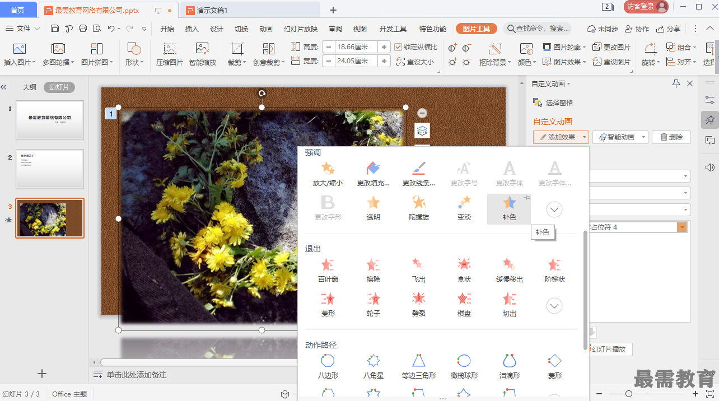The height and width of the screenshot is (401, 719).
Task: Open the 图片工具 tab
Action: coord(477,29)
